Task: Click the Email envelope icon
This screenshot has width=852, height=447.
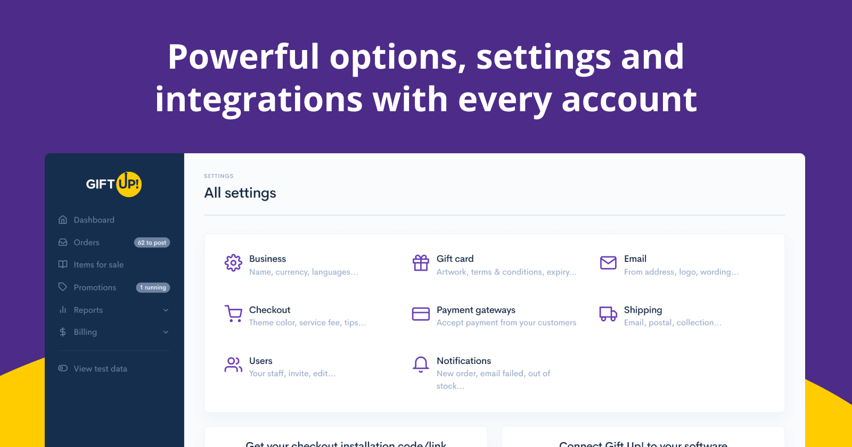Action: (x=608, y=263)
